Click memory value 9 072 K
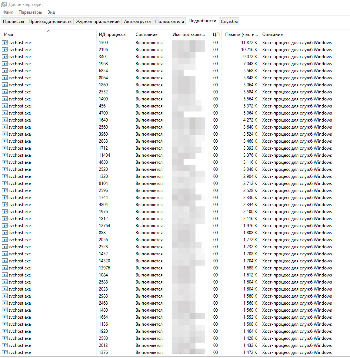The width and height of the screenshot is (350, 358). point(250,57)
